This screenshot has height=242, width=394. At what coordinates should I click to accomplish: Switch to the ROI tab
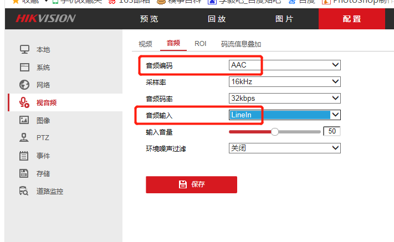[200, 44]
